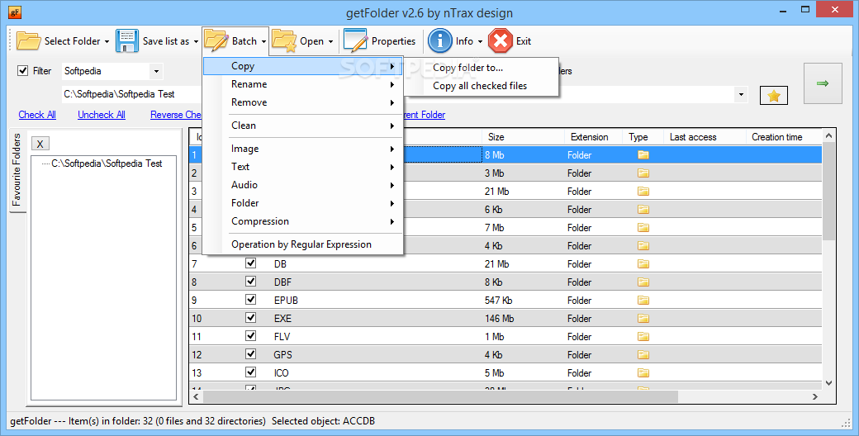This screenshot has height=436, width=859.
Task: Uncheck the GPS row checkbox
Action: point(251,354)
